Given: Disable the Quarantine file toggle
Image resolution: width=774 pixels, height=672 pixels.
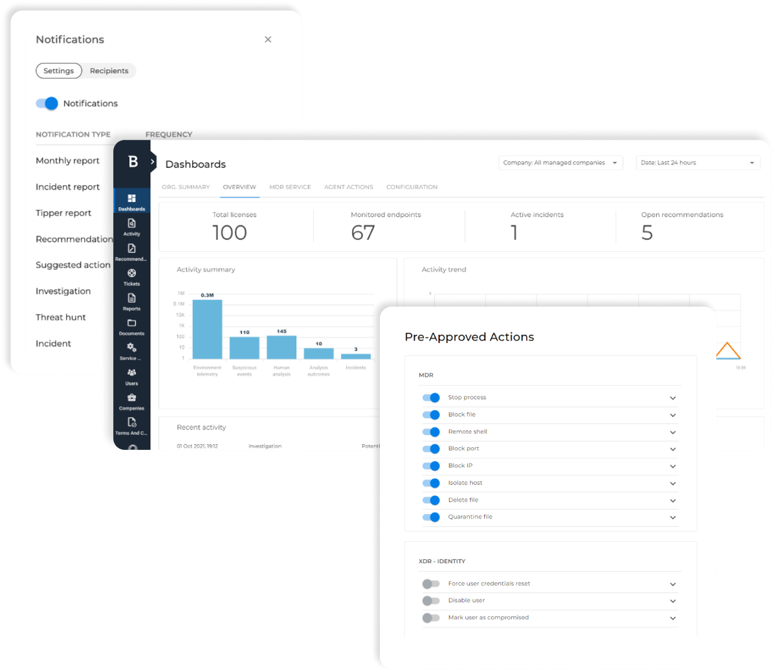Looking at the screenshot, I should (x=431, y=517).
